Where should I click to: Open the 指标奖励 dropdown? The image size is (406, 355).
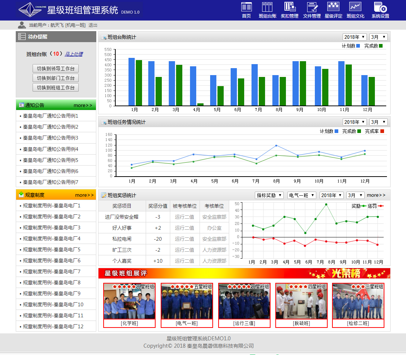click(x=269, y=195)
